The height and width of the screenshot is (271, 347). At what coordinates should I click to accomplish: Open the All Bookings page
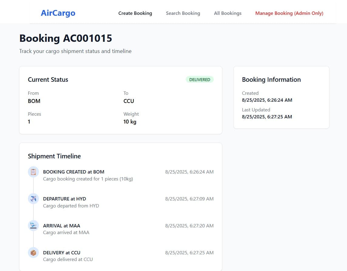pos(228,13)
